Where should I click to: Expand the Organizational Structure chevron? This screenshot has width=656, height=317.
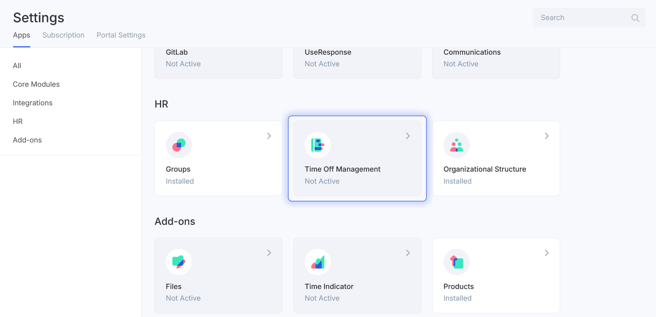coord(547,136)
